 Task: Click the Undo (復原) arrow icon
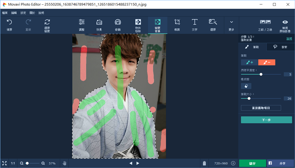coord(10,22)
